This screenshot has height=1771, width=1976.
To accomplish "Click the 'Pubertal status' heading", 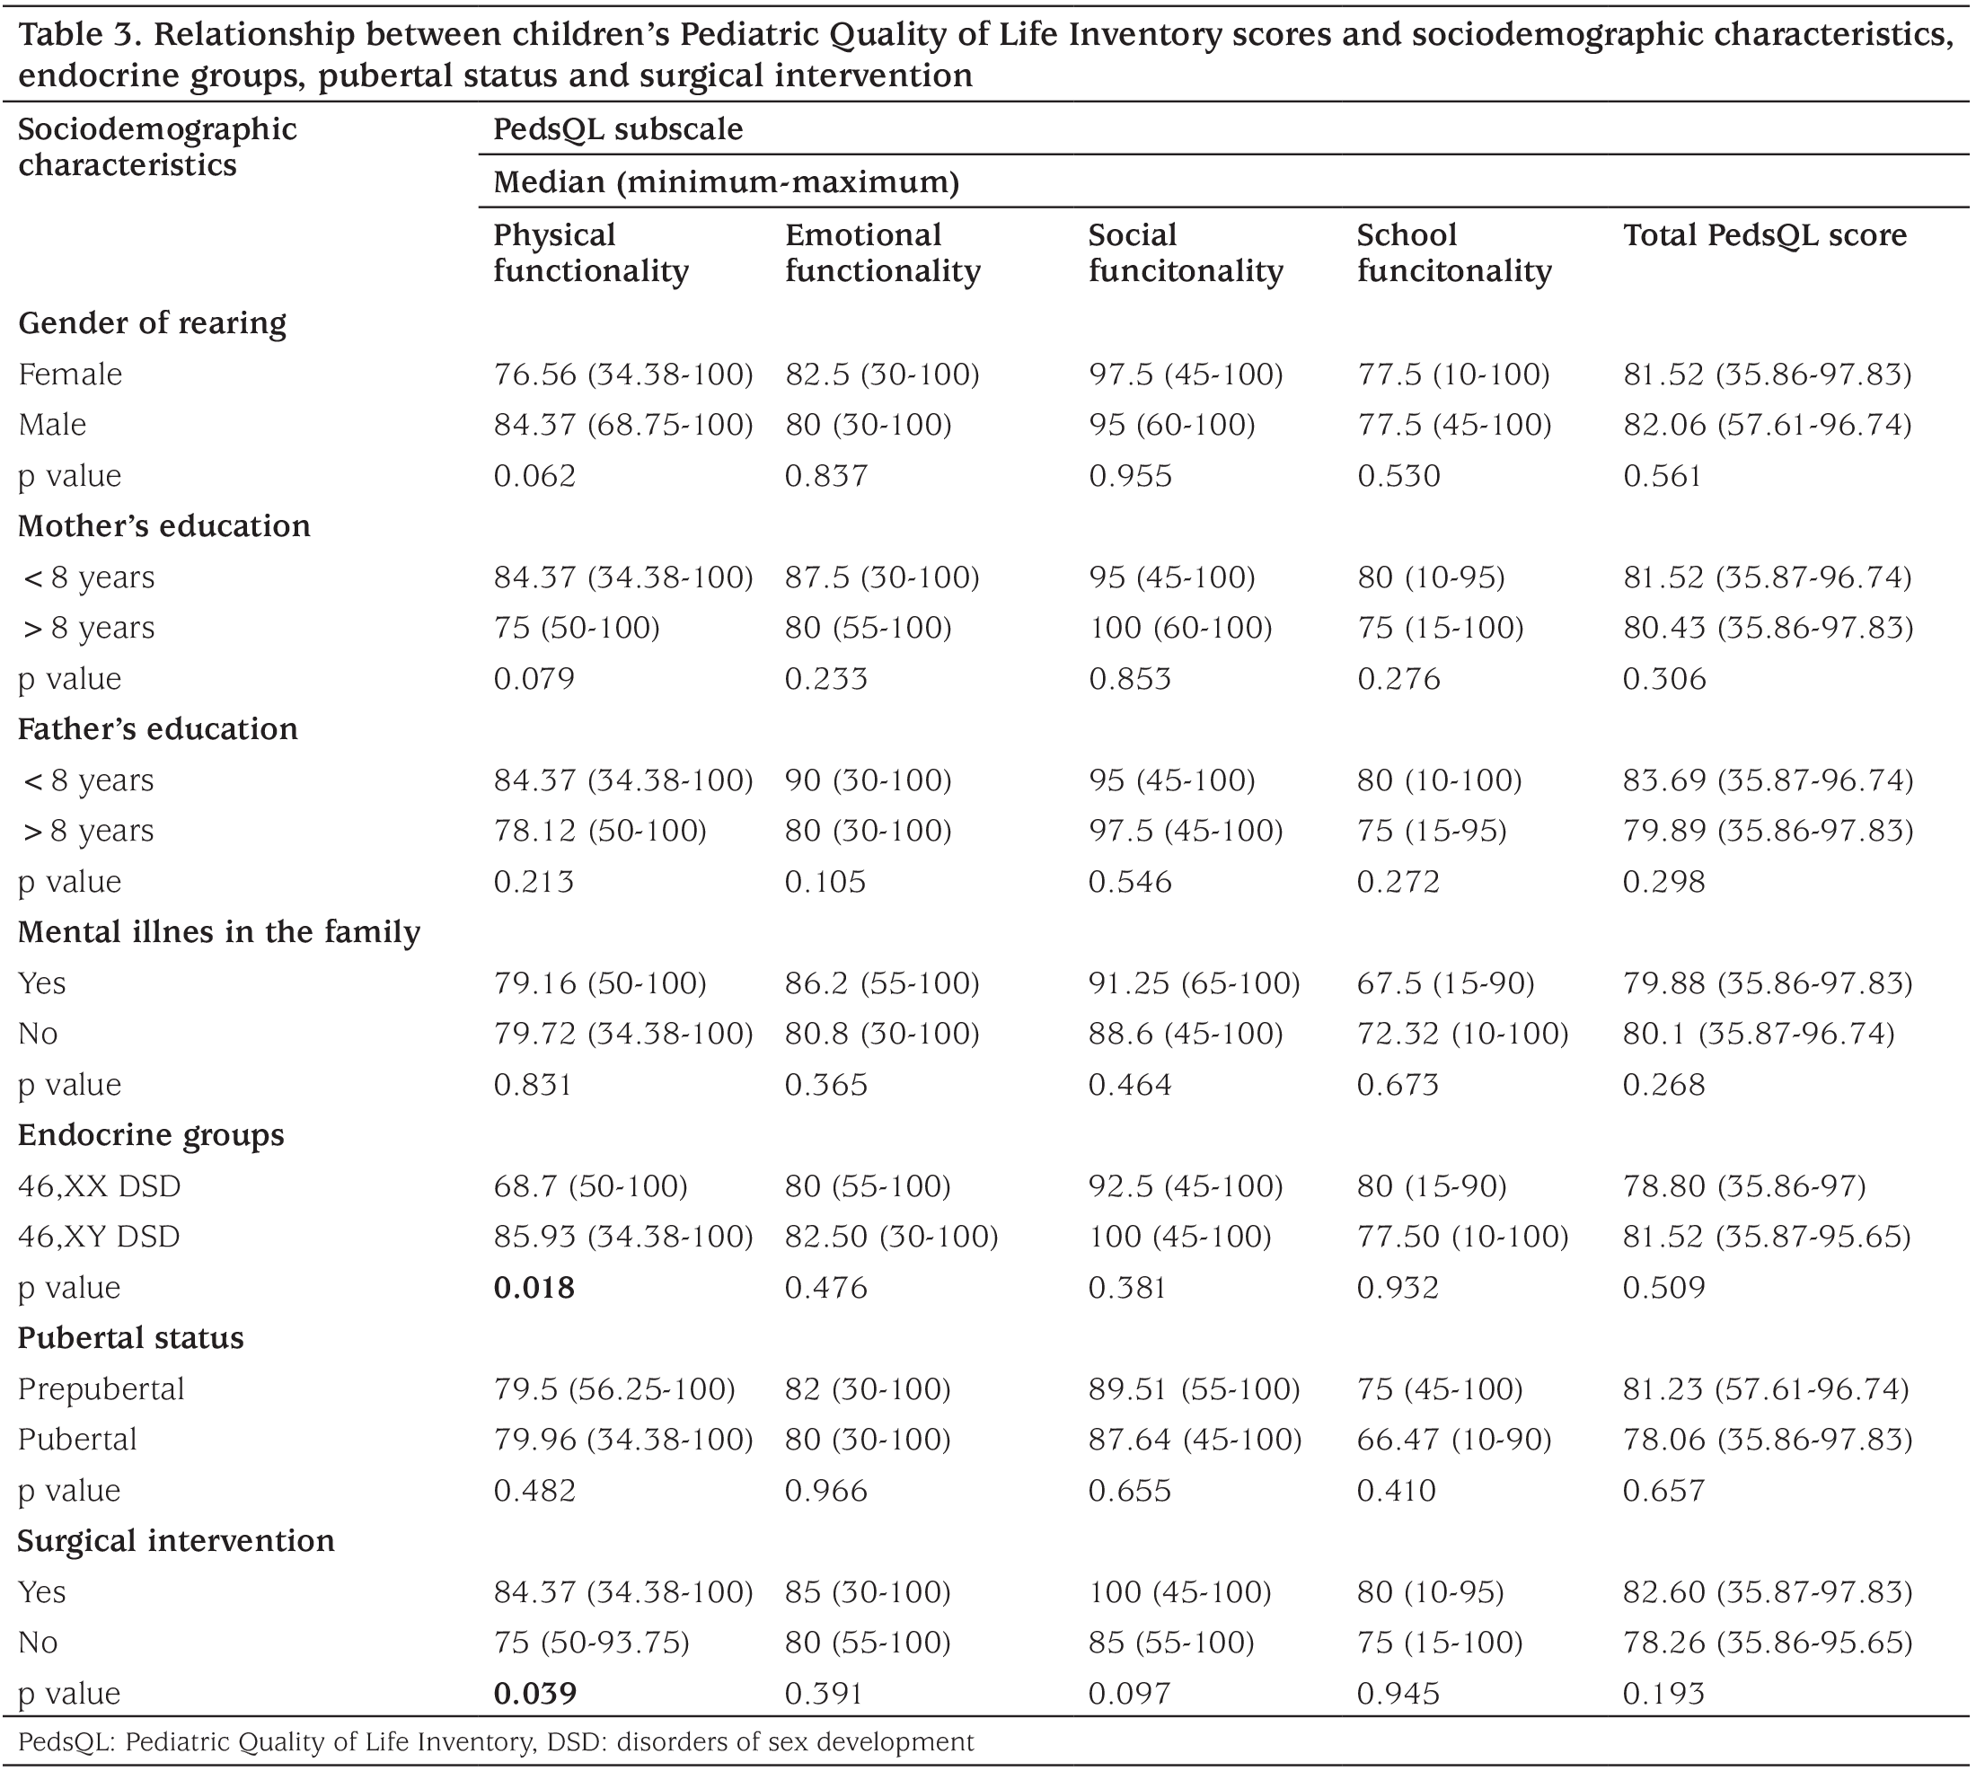I will [130, 1338].
